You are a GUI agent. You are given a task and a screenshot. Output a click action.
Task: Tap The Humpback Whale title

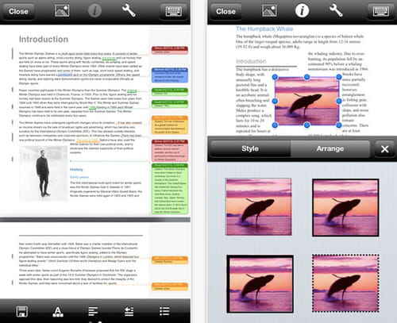(264, 29)
